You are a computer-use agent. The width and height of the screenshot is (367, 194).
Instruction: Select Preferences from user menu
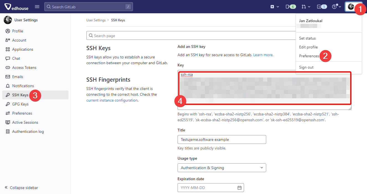point(309,56)
